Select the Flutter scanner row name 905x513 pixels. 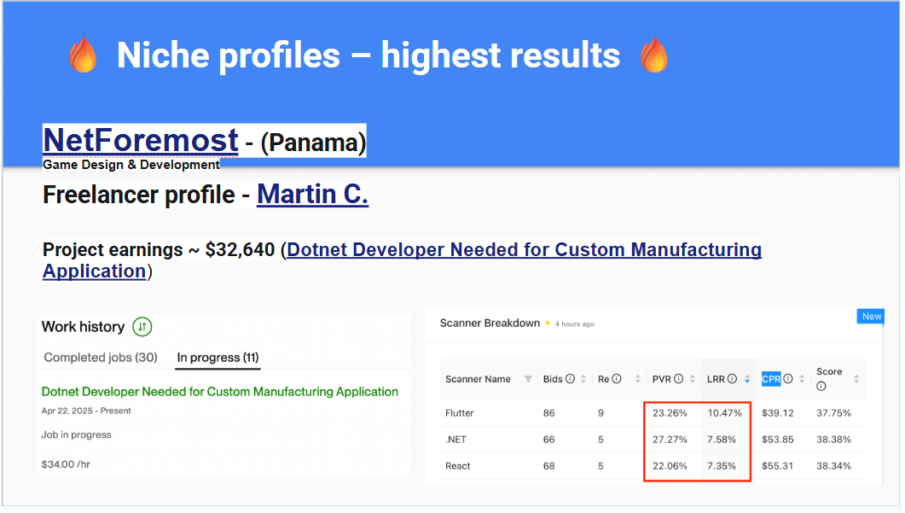click(x=460, y=413)
